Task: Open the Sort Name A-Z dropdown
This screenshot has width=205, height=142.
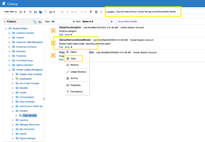Action: point(97,22)
